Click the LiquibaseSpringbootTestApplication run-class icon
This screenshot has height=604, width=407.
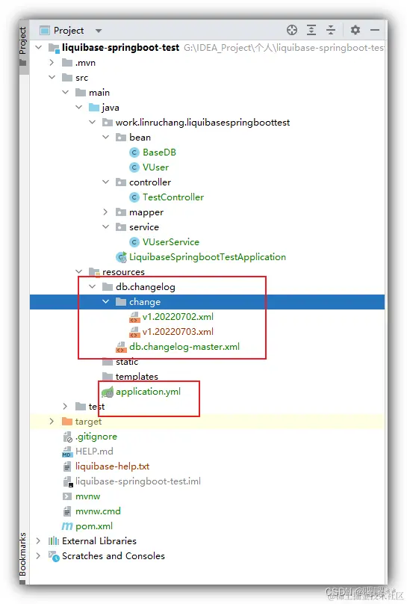[x=121, y=257]
